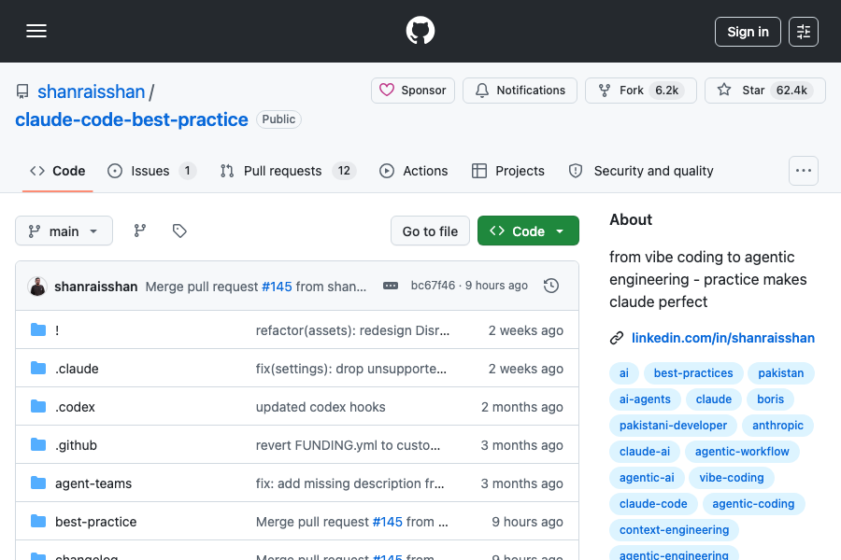
Task: Select the claude topic tag
Action: [x=713, y=399]
